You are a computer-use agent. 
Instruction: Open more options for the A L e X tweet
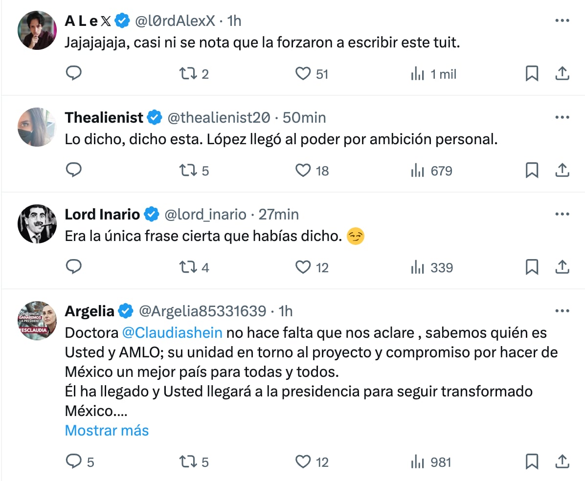pyautogui.click(x=562, y=21)
